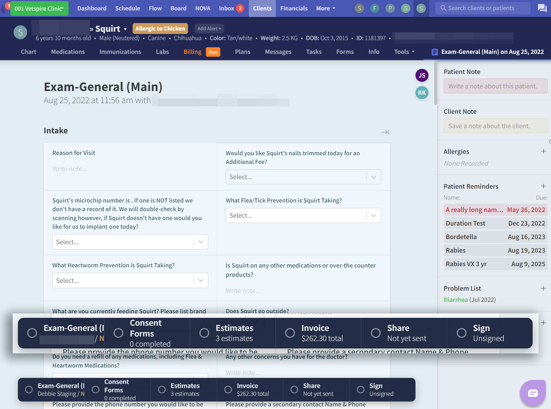
Task: Click the teal KK user avatar
Action: (422, 93)
